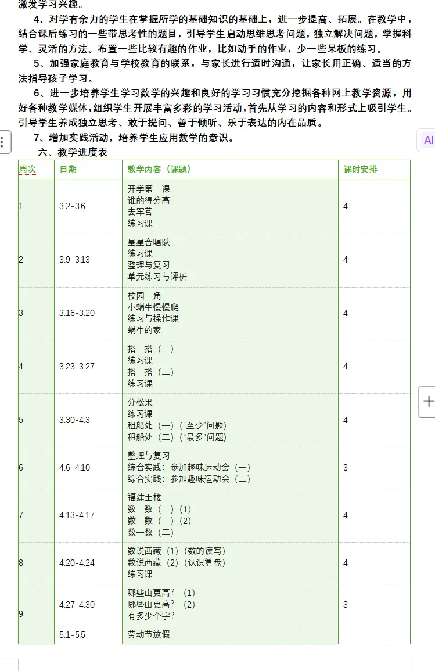
Task: Click the text 开学第一课
Action: (149, 189)
